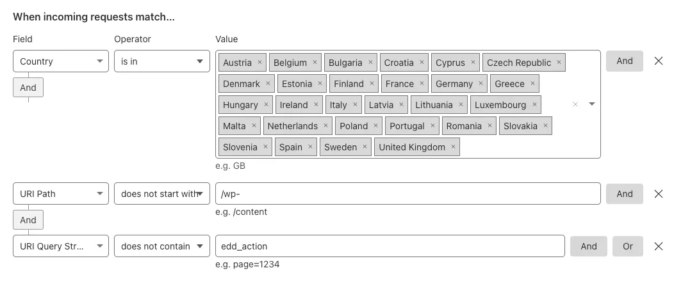Remove the Austria country tag
The image size is (674, 284).
[x=259, y=63]
